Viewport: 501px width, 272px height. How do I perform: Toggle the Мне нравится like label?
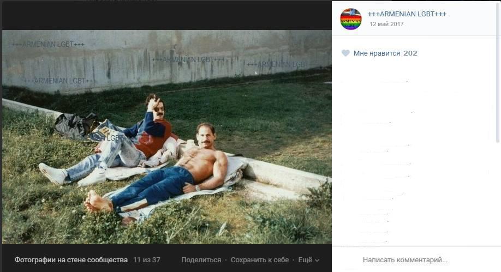click(x=377, y=53)
